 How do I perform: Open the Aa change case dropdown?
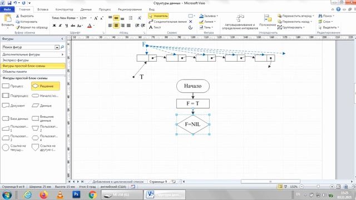coord(80,26)
